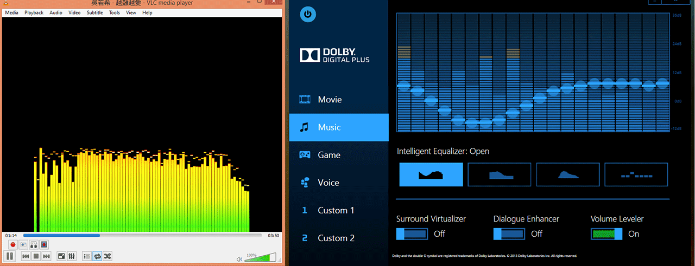Image resolution: width=695 pixels, height=266 pixels.
Task: Choose the highlighted Open equalizer preset
Action: click(431, 174)
